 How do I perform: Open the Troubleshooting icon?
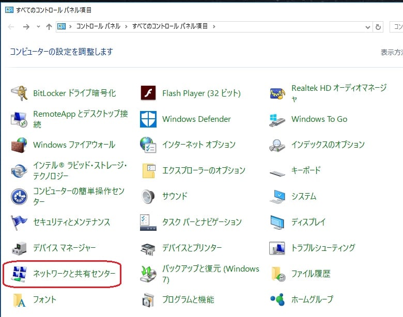pos(277,248)
